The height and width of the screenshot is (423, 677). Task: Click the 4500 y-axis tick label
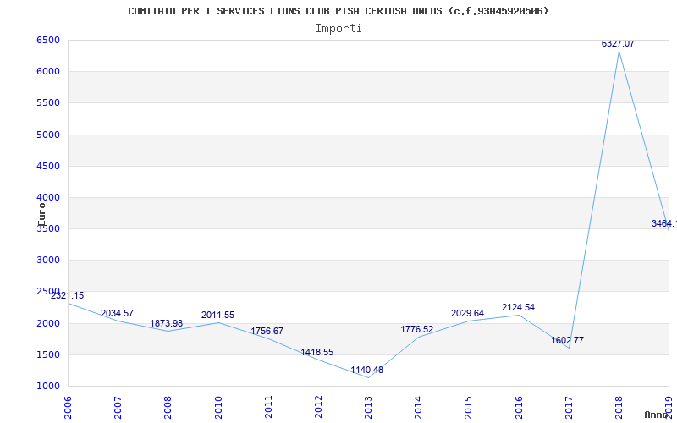pyautogui.click(x=48, y=166)
